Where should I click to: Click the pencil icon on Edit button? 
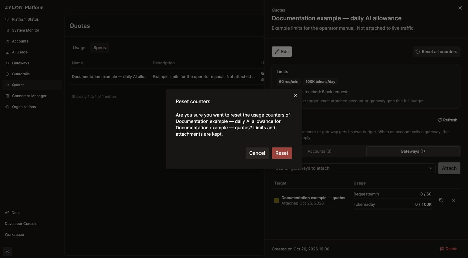[277, 52]
